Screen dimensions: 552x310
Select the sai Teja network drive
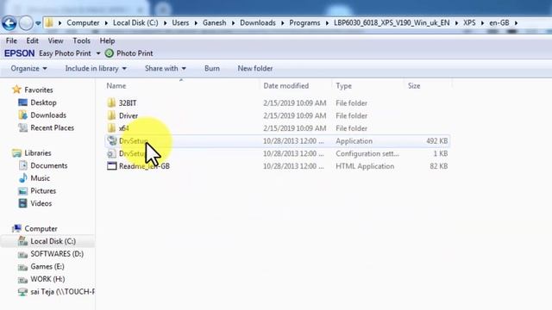pyautogui.click(x=62, y=292)
